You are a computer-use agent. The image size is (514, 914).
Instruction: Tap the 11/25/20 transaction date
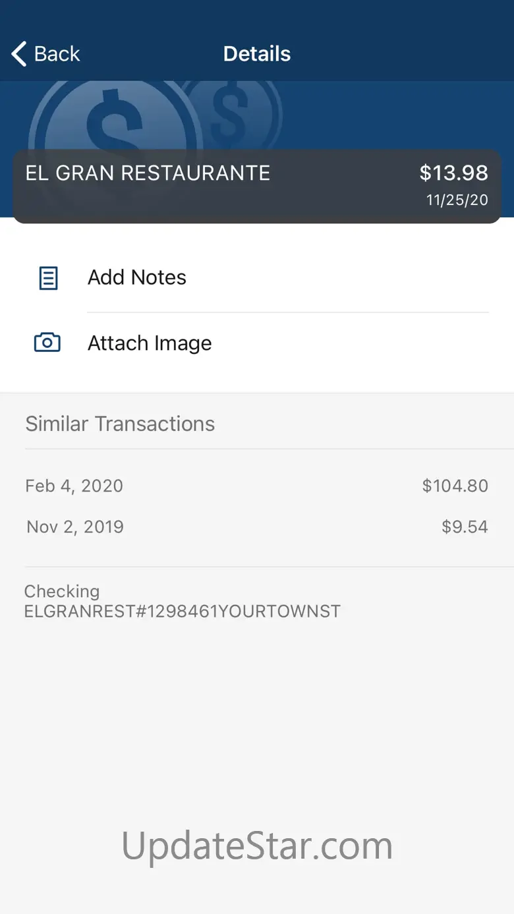[x=457, y=200]
